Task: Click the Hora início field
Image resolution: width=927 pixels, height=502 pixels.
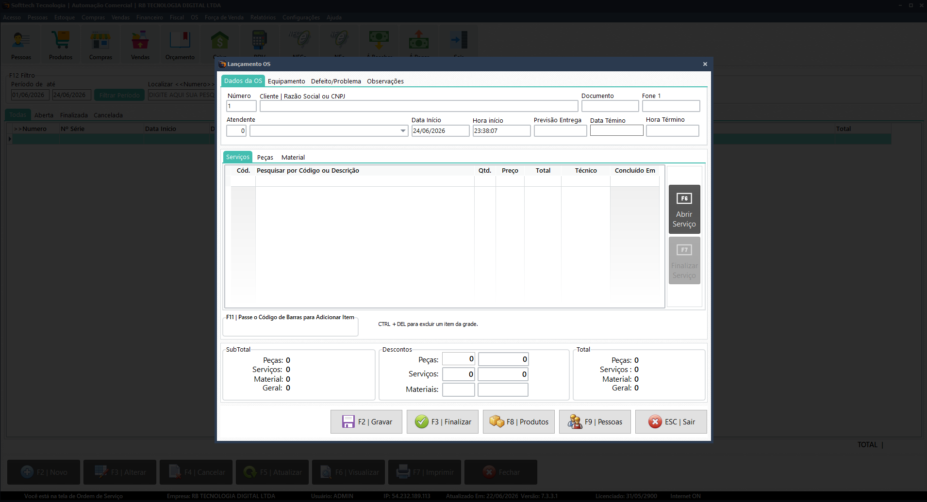Action: (502, 131)
